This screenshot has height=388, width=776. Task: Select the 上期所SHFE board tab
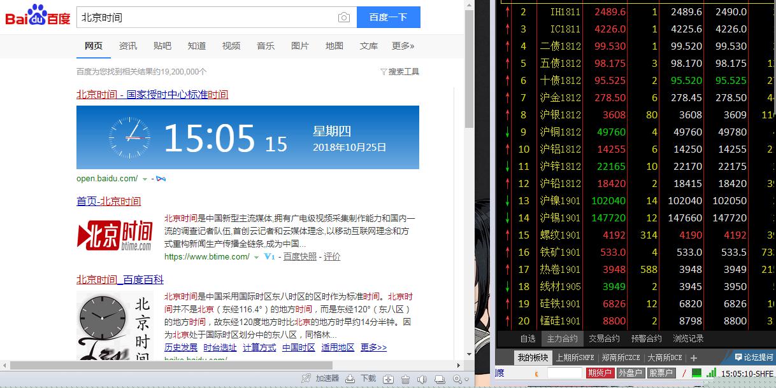tap(575, 357)
